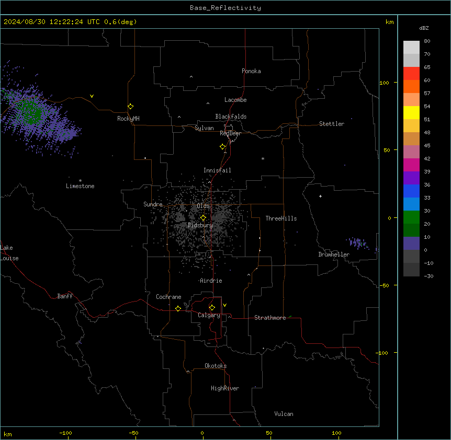Screen dimensions: 451x440
Task: Click the red 65-60 dBZ legend swatch
Action: pyautogui.click(x=411, y=74)
